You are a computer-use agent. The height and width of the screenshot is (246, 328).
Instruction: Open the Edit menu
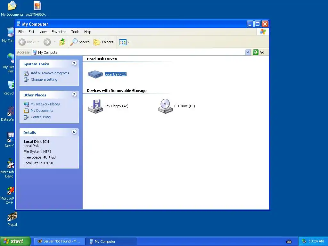pos(31,32)
